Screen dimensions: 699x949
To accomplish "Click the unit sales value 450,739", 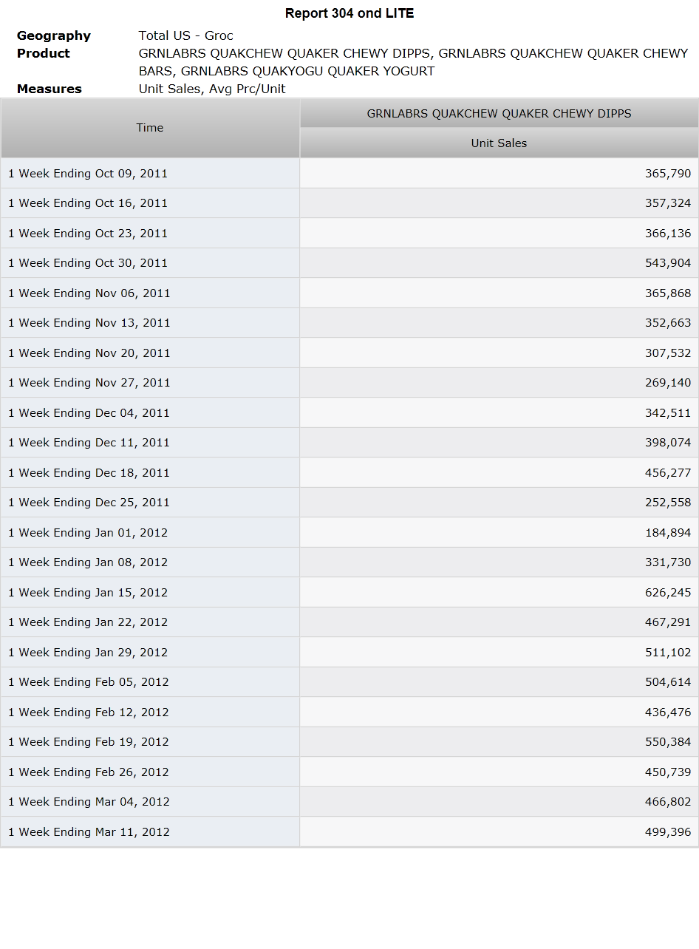I will [x=668, y=772].
